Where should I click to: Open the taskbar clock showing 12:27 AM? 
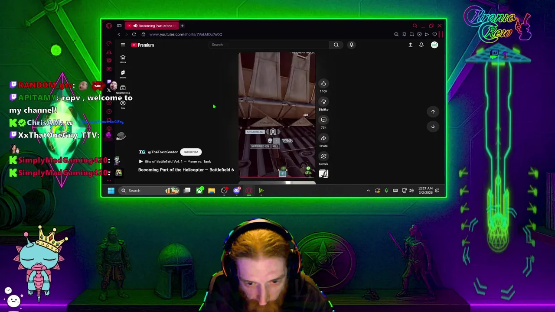click(x=425, y=191)
